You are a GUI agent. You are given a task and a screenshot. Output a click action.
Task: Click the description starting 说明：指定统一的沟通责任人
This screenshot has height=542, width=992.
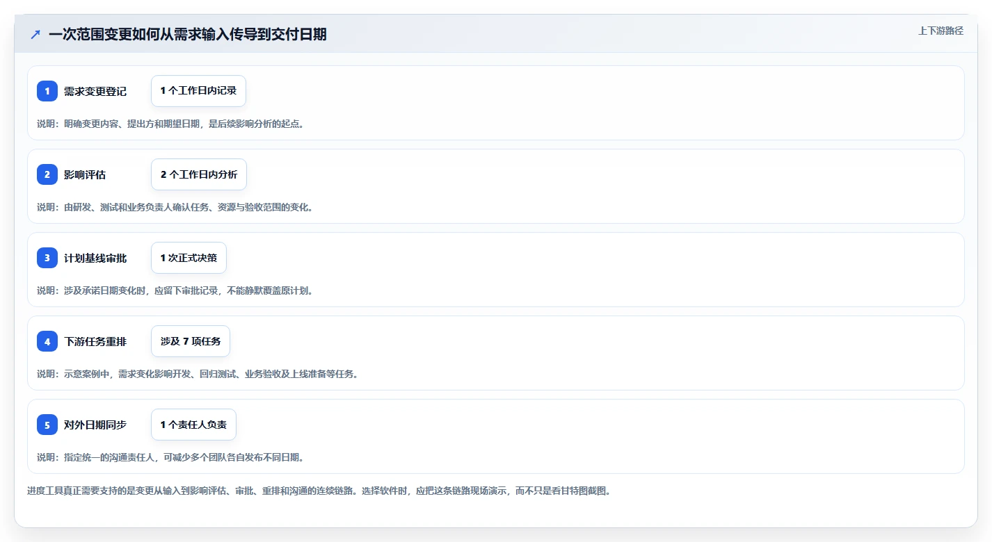tap(170, 457)
